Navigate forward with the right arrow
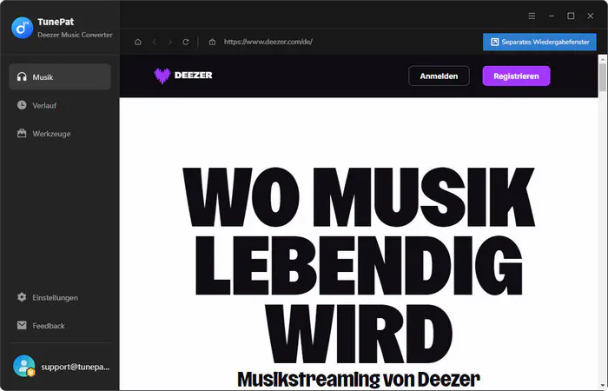 point(170,42)
